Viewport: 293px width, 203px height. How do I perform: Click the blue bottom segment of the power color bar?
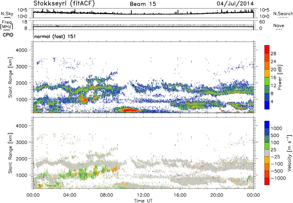(x=267, y=105)
